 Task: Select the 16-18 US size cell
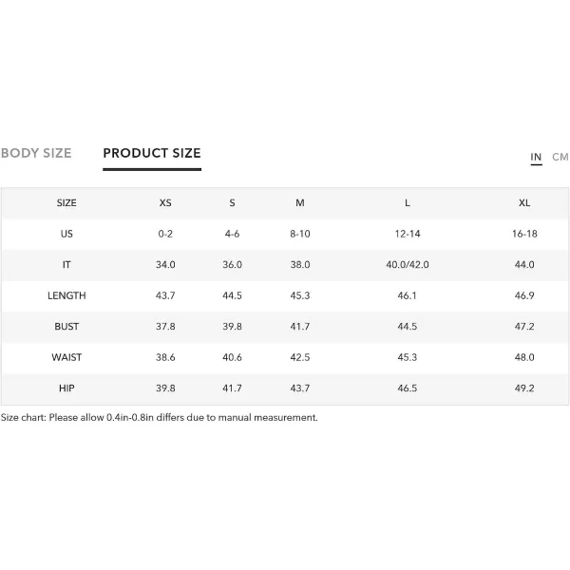(x=524, y=234)
